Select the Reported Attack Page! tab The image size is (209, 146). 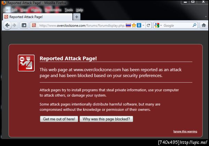(38, 17)
